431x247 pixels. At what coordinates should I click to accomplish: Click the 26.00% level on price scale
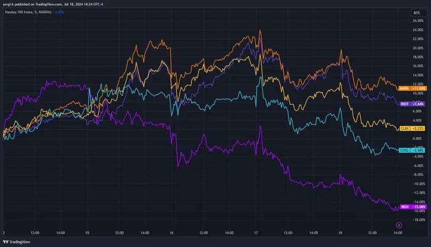(418, 21)
